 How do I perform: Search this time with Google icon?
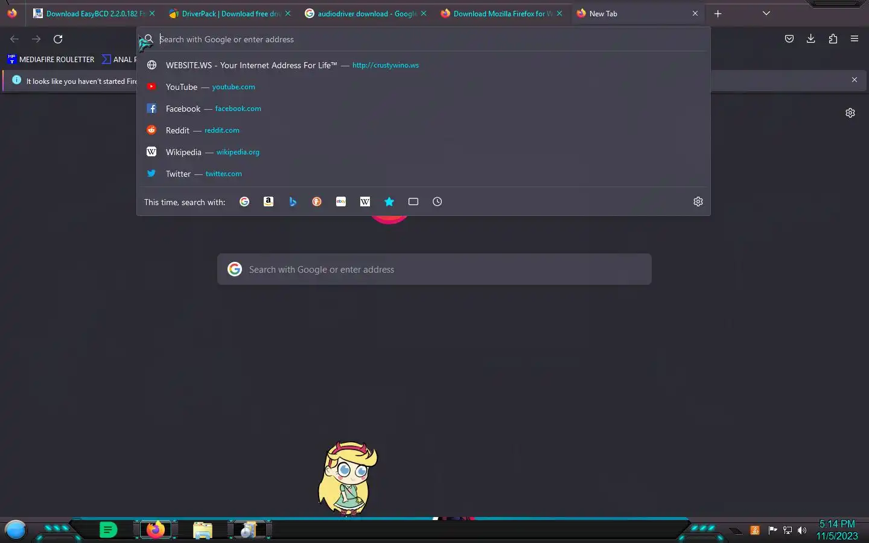click(244, 202)
